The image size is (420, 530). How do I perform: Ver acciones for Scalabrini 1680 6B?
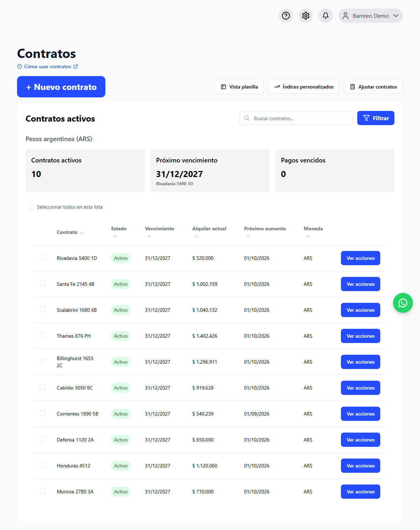point(360,310)
